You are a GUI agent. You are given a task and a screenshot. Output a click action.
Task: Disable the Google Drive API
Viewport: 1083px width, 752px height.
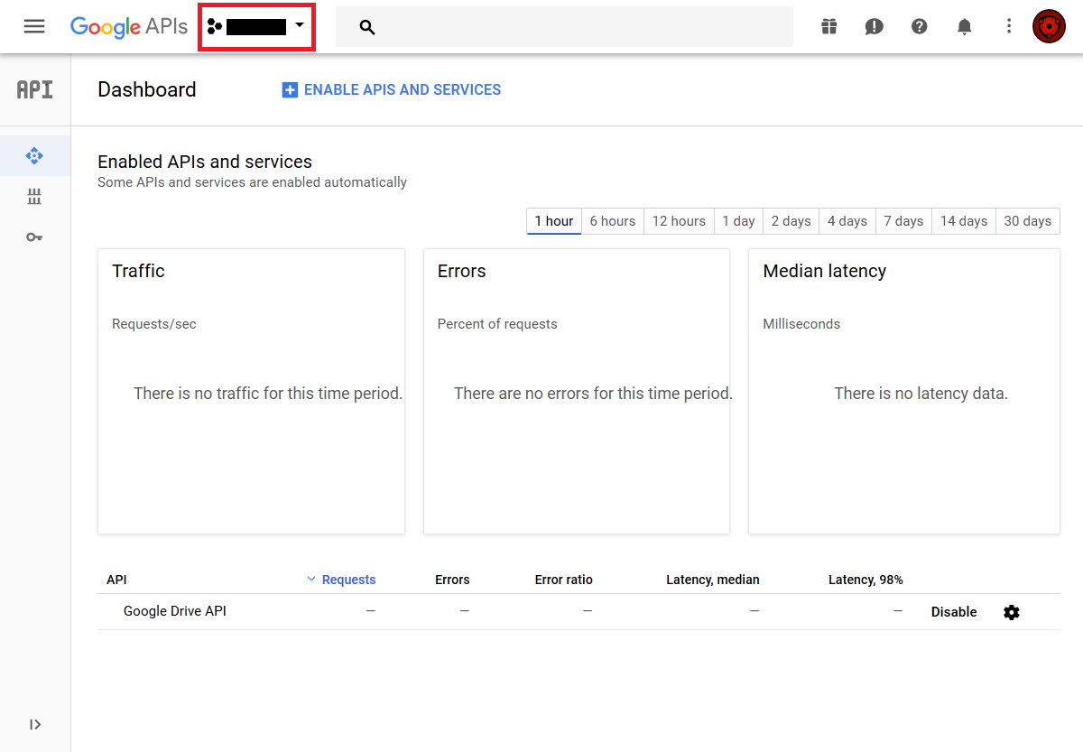[x=953, y=612]
